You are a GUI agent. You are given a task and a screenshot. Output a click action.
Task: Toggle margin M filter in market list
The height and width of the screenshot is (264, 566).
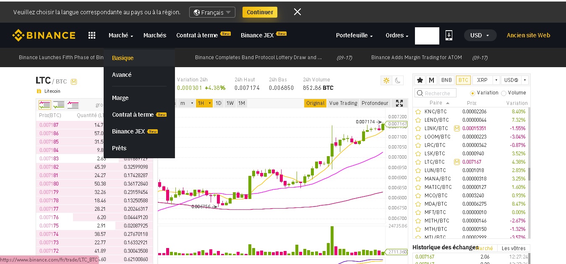[x=431, y=80]
